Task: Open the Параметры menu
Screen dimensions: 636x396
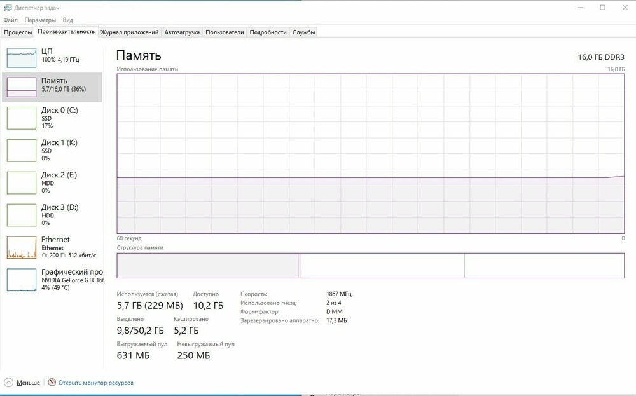Action: [x=41, y=20]
